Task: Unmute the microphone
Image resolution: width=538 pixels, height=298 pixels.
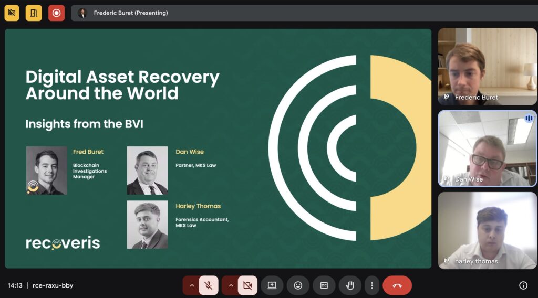Action: coord(209,285)
